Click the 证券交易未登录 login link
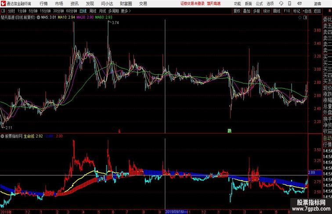The image size is (332, 214). click(192, 4)
